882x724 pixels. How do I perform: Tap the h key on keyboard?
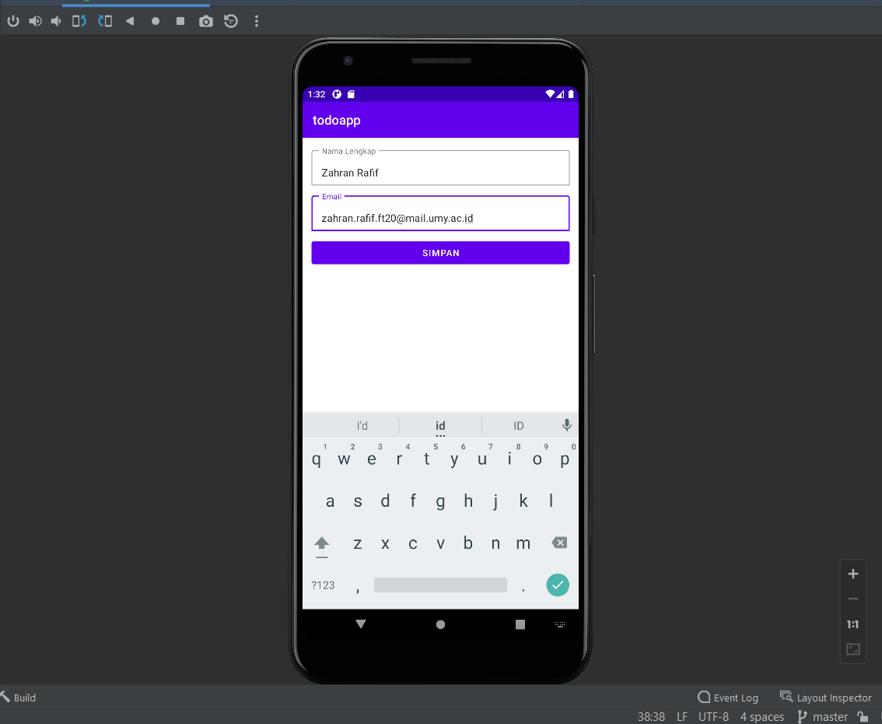(468, 501)
